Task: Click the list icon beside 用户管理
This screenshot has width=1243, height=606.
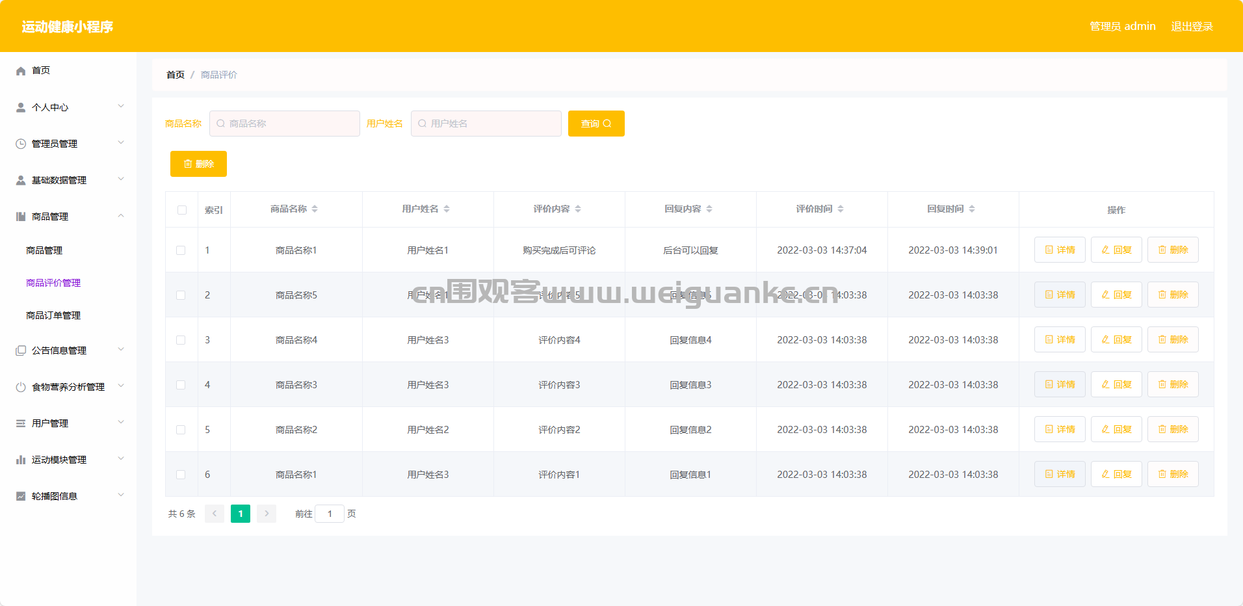Action: [x=21, y=423]
